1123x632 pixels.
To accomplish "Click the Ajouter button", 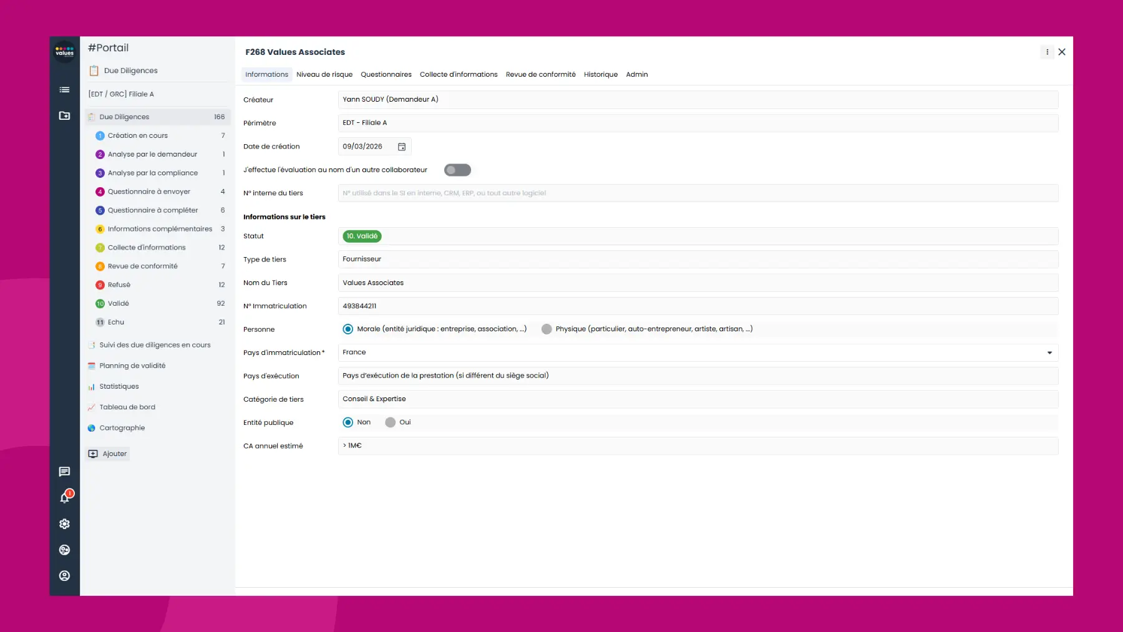I will (107, 454).
